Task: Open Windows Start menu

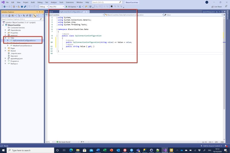Action: [3, 150]
